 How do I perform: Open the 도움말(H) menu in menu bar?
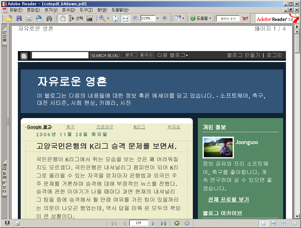pyautogui.click(x=120, y=10)
